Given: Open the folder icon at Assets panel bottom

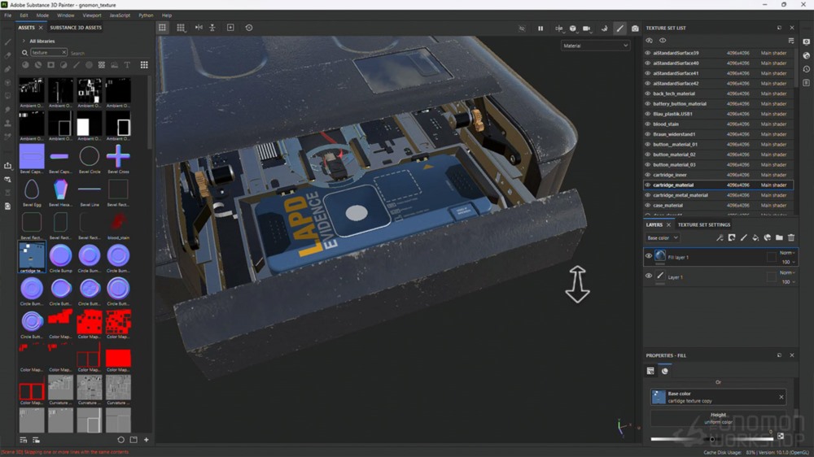Looking at the screenshot, I should click(133, 440).
